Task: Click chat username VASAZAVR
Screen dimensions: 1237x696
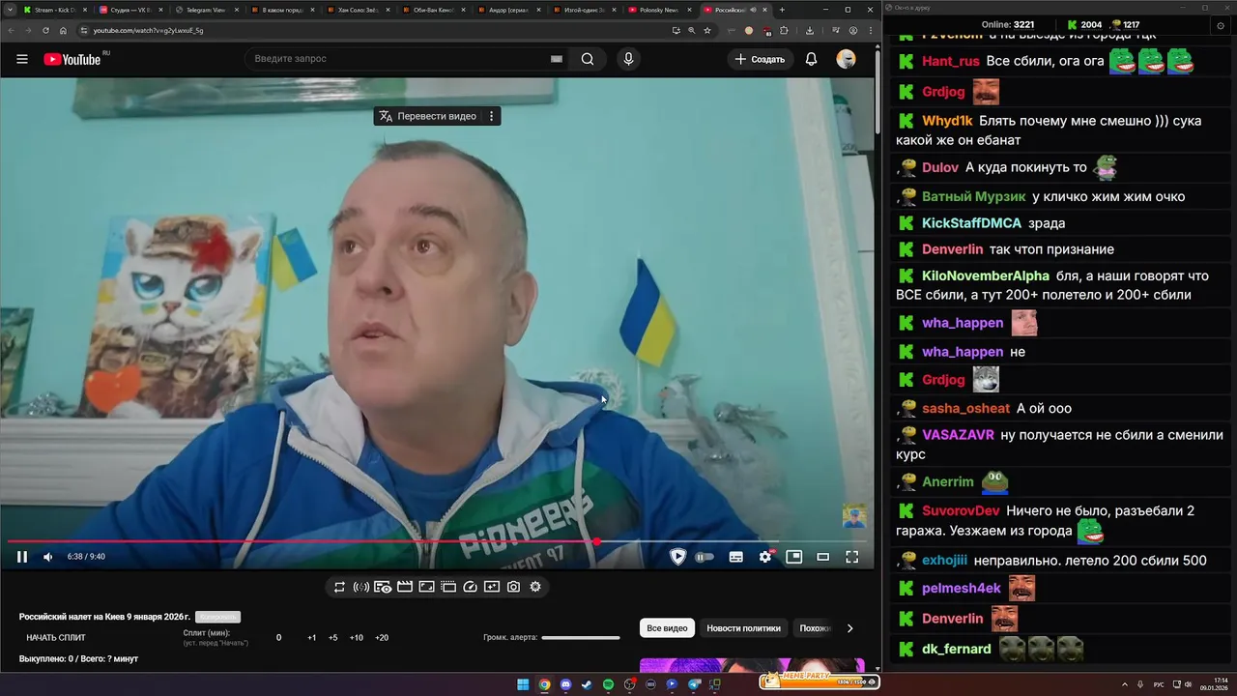Action: (x=958, y=435)
